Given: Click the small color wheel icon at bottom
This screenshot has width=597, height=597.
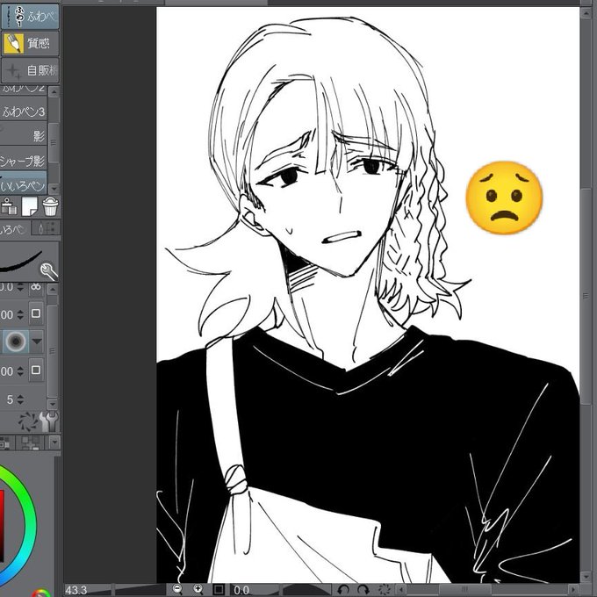Looking at the screenshot, I should (x=41, y=593).
